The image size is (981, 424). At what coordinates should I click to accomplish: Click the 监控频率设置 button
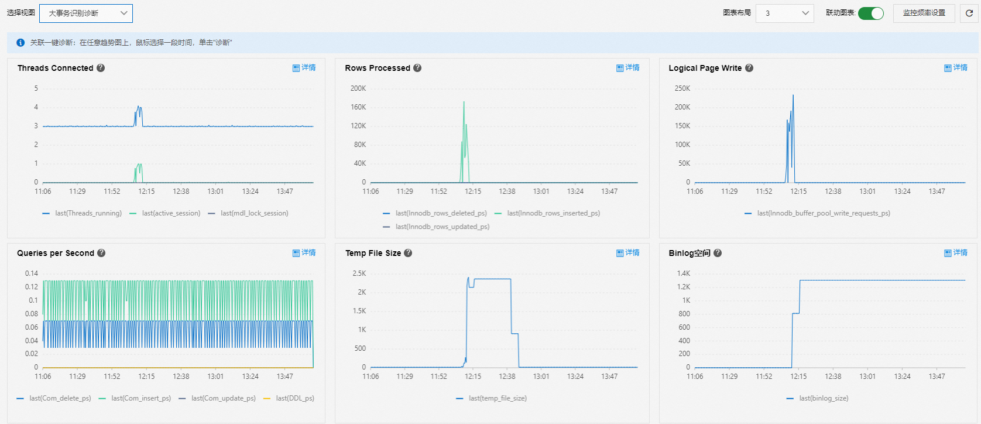pyautogui.click(x=924, y=13)
